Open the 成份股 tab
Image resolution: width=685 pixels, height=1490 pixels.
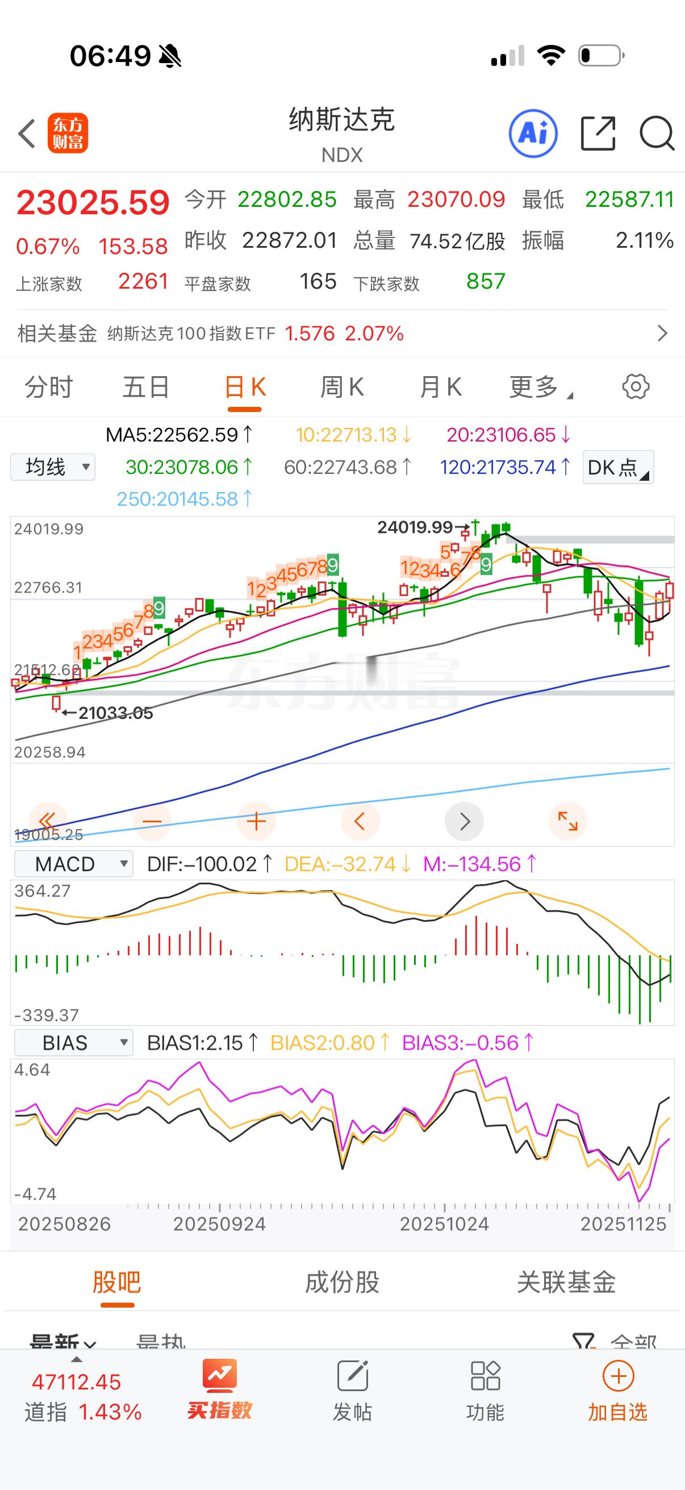[342, 1282]
